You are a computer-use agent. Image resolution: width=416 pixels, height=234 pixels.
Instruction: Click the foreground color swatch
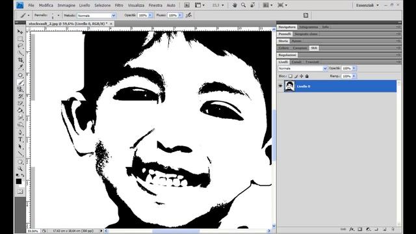coord(19,181)
